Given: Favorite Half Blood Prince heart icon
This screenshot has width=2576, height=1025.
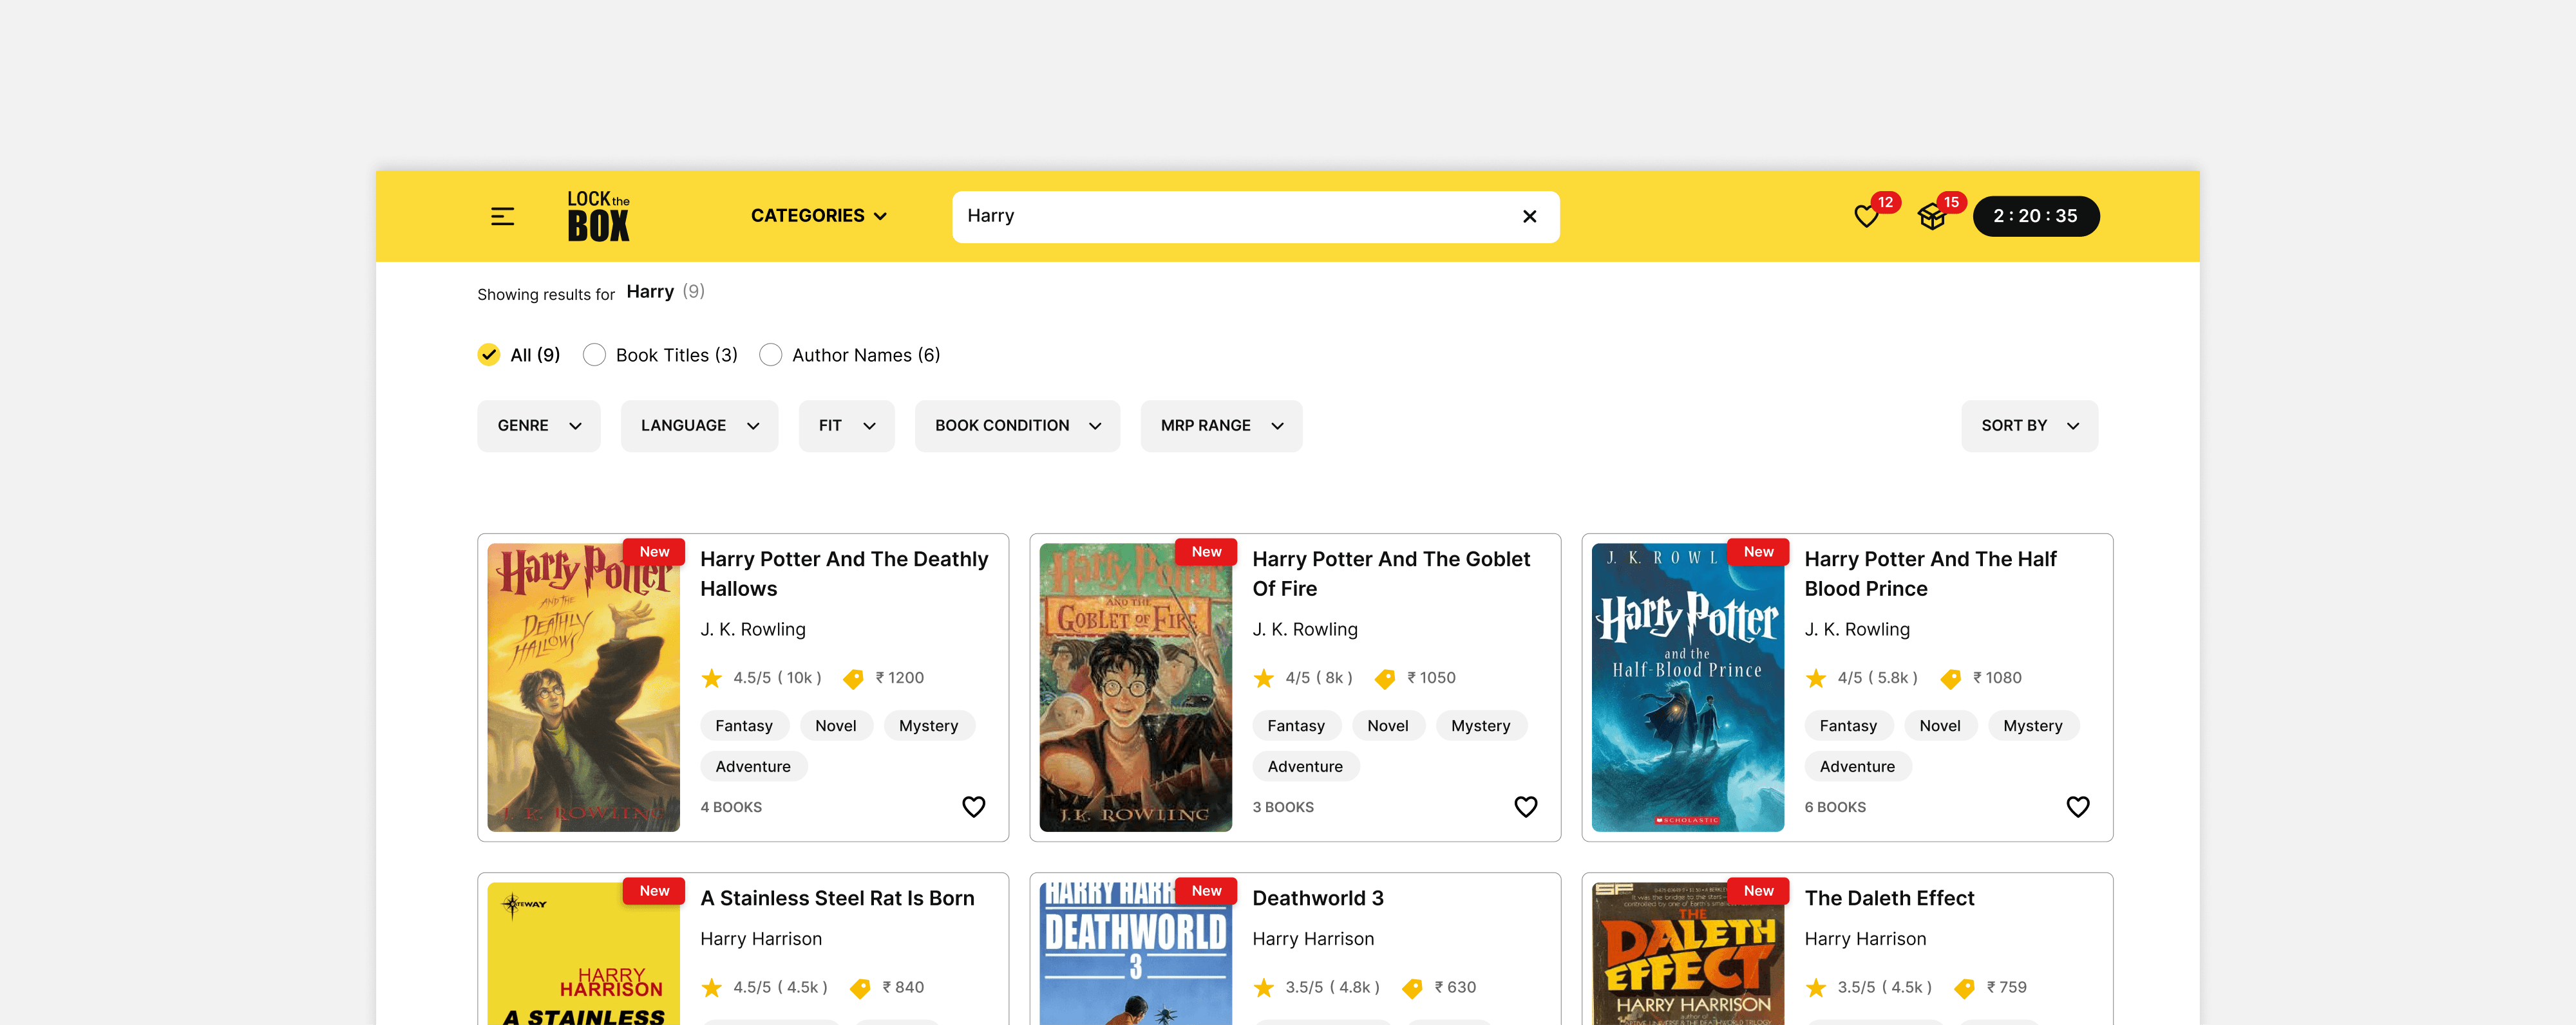Looking at the screenshot, I should coord(2077,806).
